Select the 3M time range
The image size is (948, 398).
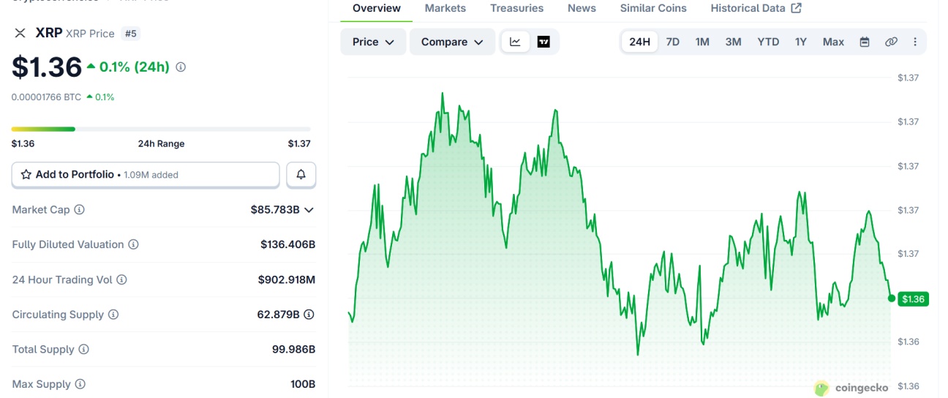pos(733,42)
